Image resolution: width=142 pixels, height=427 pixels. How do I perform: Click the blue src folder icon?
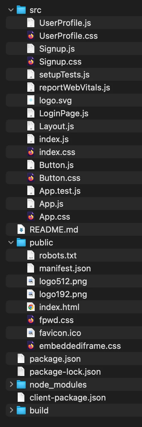pos(21,10)
